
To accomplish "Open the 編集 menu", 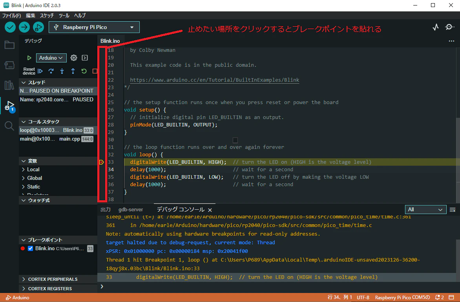I will tap(31, 16).
